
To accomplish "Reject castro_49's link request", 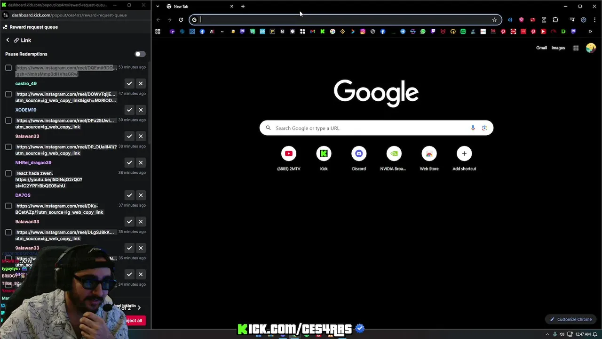I will pyautogui.click(x=141, y=83).
